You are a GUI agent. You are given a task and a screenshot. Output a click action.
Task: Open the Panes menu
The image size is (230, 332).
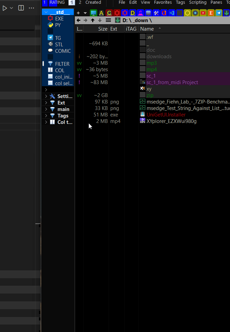point(216,2)
